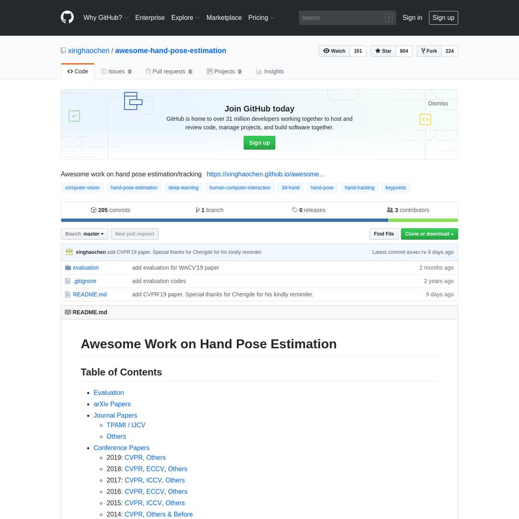View the 3 contributors page
The image size is (519, 519).
[x=408, y=210]
